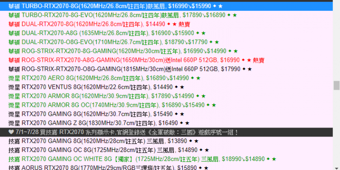This screenshot has height=170, width=340.
Task: Choose 華碩 DUAL-RTX2070-O8G-EVO 1710MHz item
Action: pos(166,42)
